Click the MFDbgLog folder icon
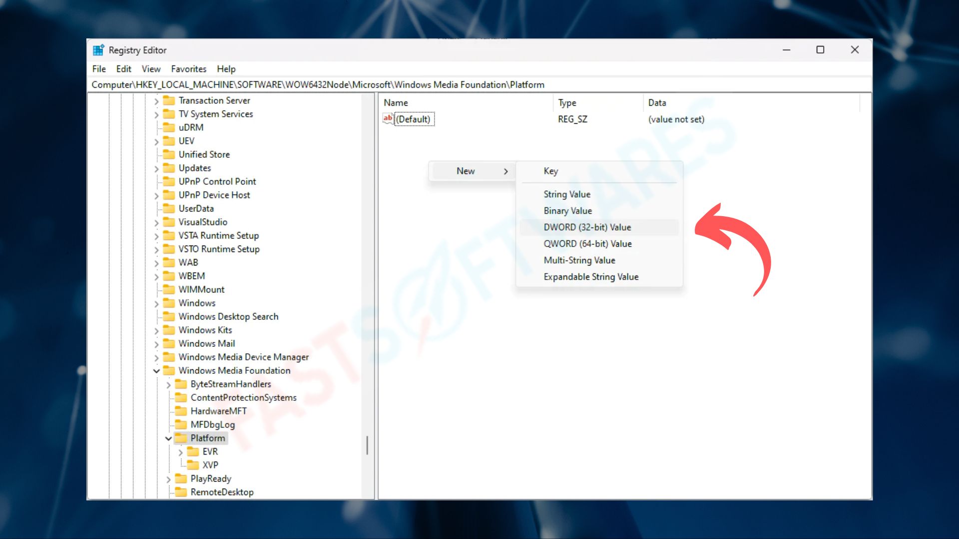The height and width of the screenshot is (539, 959). click(181, 424)
